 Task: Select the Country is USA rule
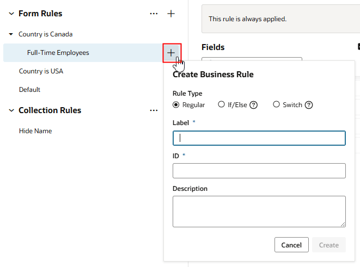[41, 71]
